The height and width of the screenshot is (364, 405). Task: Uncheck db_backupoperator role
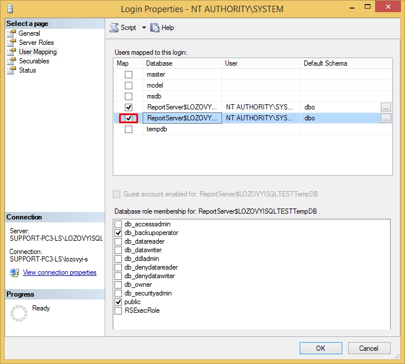(119, 233)
